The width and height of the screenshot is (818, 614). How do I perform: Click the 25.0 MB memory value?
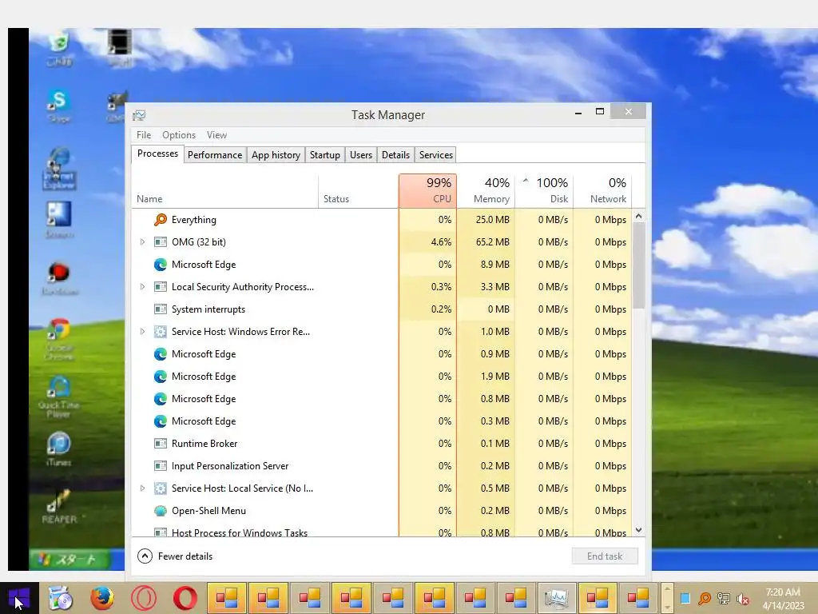(492, 220)
